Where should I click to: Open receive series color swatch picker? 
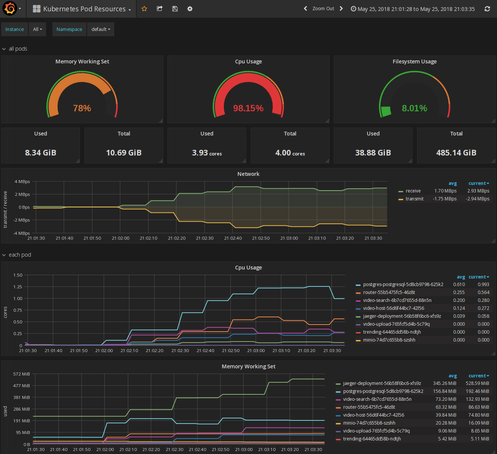click(x=401, y=191)
